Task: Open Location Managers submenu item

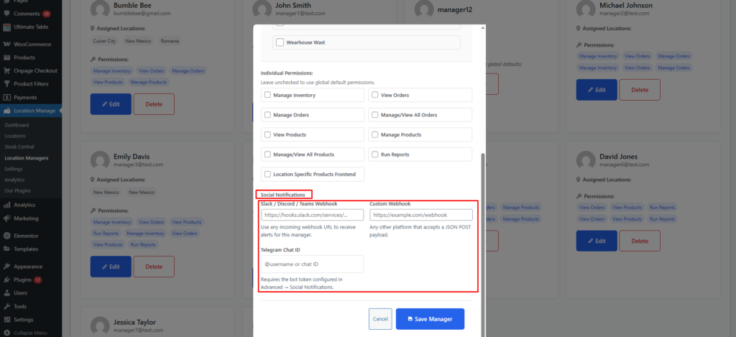Action: click(27, 157)
